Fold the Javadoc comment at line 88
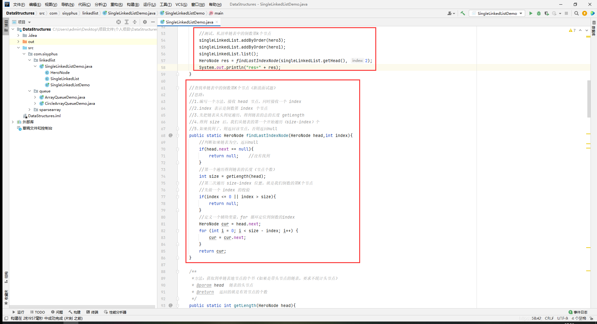 (x=178, y=271)
